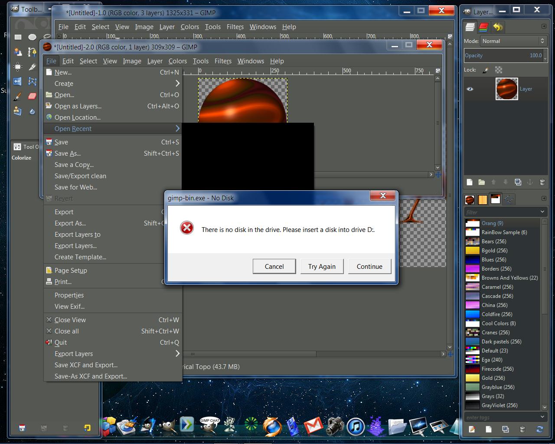The image size is (555, 444).
Task: Adjust the layer Opacity slider
Action: point(504,55)
